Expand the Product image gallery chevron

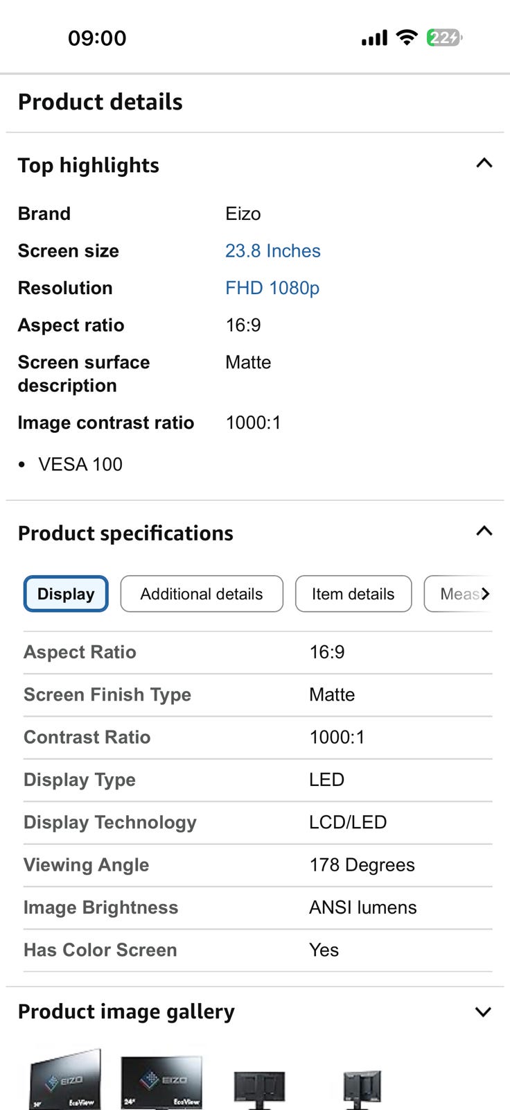click(x=484, y=1012)
